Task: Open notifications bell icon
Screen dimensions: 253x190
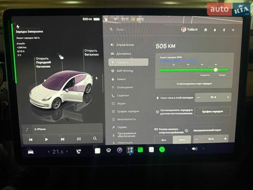Action: (215, 30)
